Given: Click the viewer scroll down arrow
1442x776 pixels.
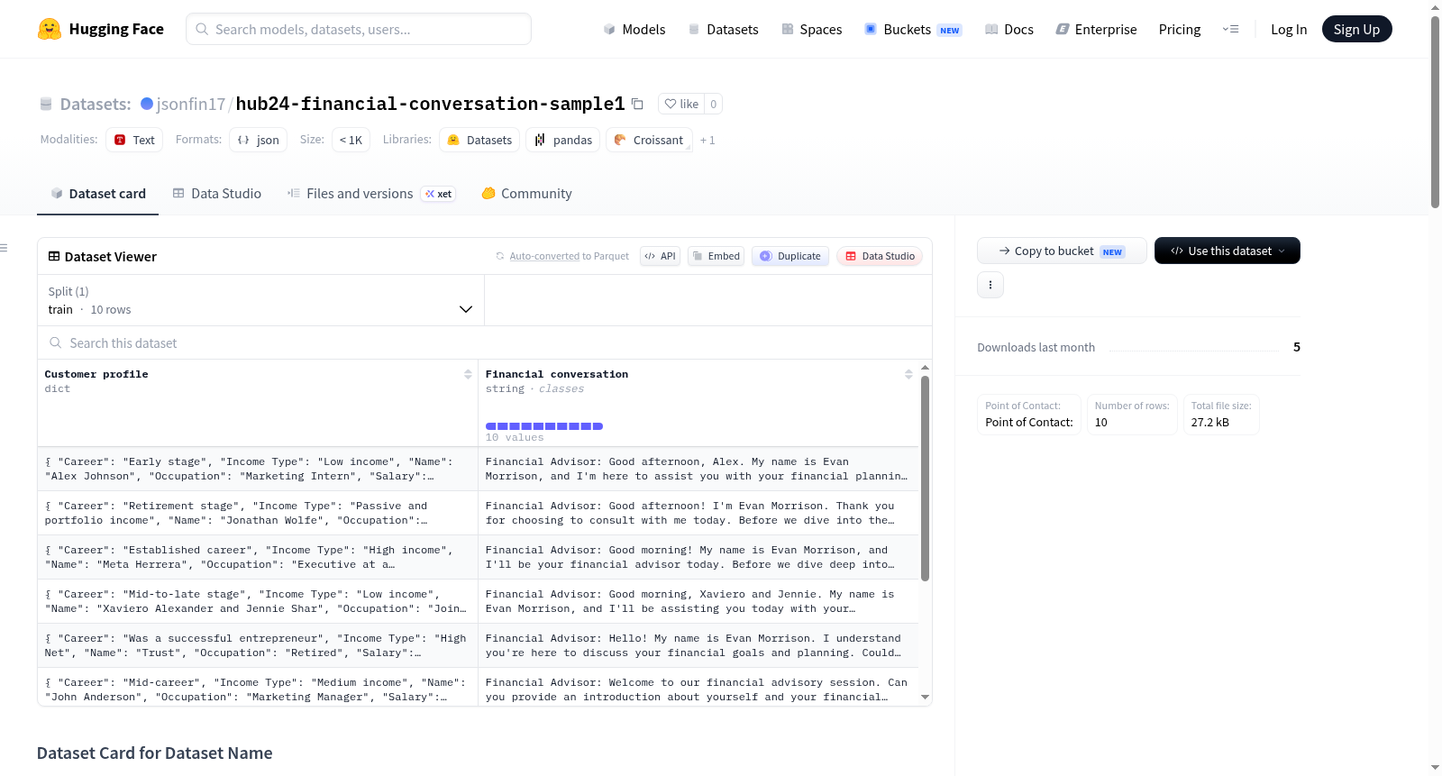Looking at the screenshot, I should pyautogui.click(x=925, y=697).
